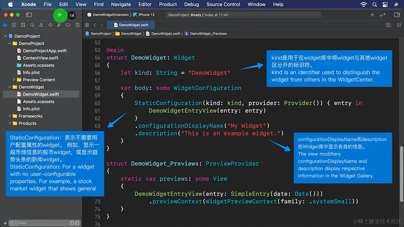Open the Library with plus button
Image resolution: width=404 pixels, height=227 pixels.
tap(372, 15)
